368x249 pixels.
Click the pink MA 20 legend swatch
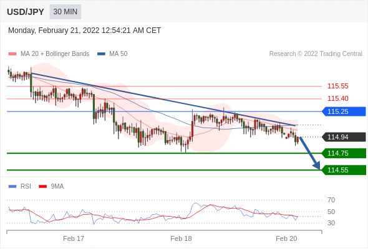click(x=12, y=54)
